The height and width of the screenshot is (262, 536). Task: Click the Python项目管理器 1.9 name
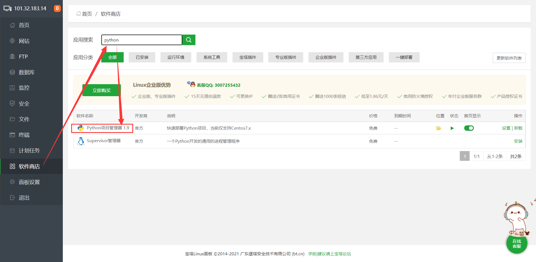[x=108, y=128]
